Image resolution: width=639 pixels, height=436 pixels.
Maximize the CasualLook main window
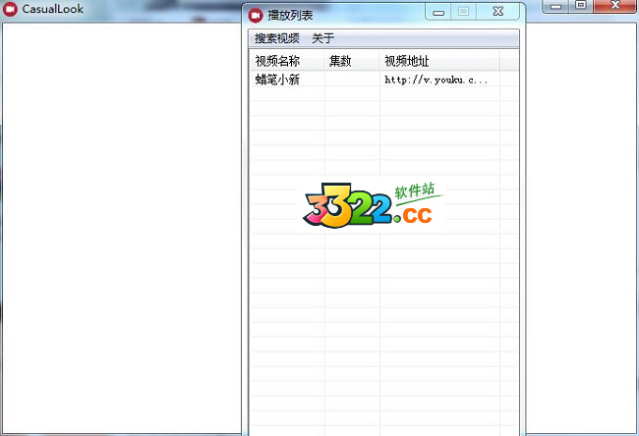pos(581,6)
